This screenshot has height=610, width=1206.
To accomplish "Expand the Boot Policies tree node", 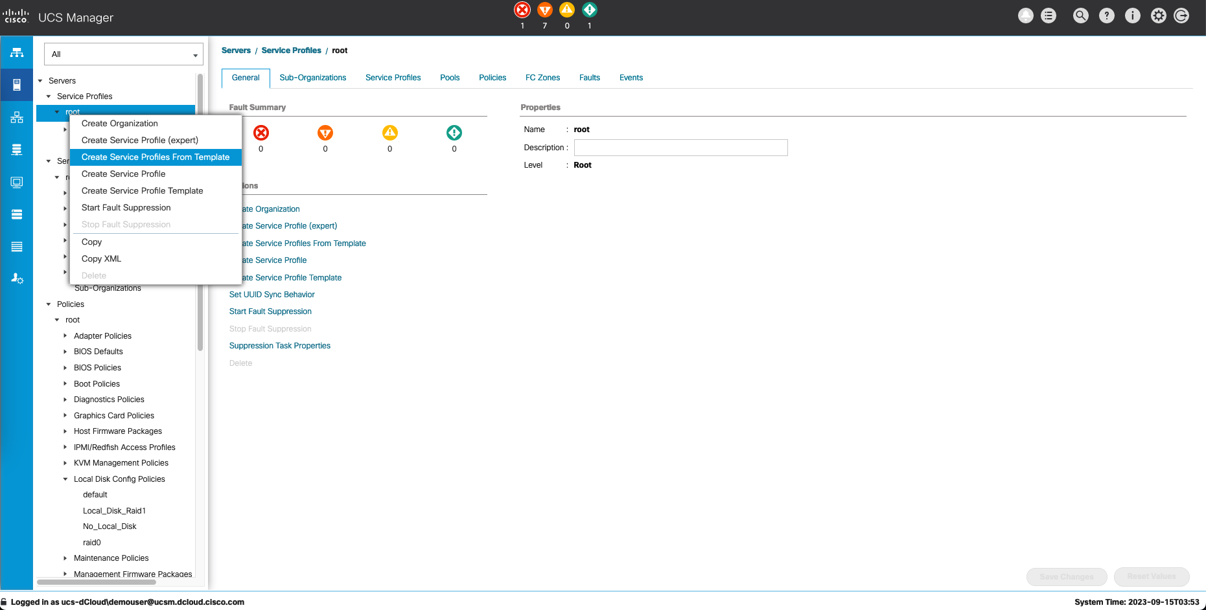I will 65,384.
